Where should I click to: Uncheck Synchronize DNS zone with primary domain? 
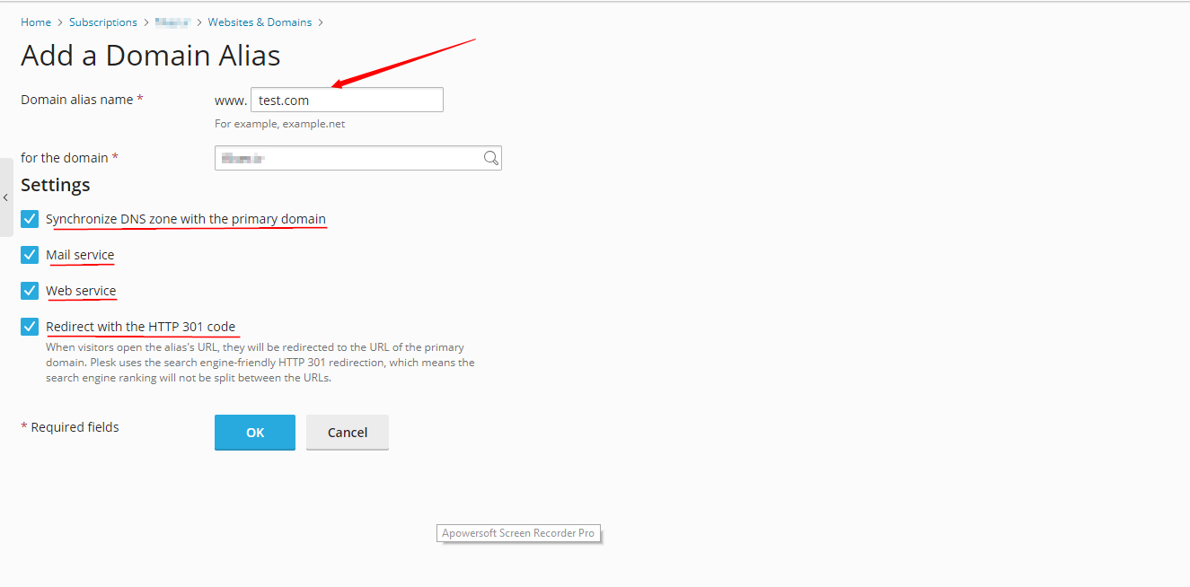tap(31, 219)
